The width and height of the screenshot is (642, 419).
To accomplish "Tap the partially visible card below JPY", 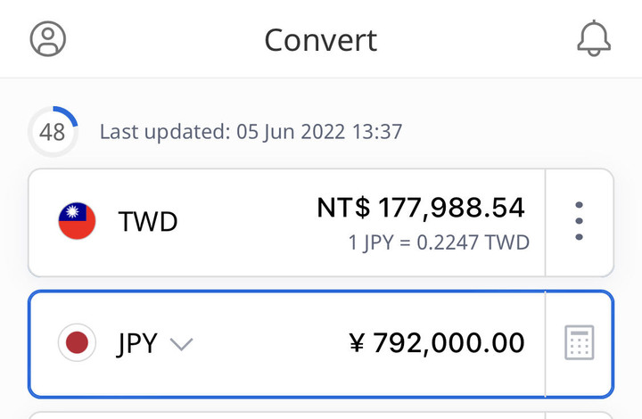I will (321, 415).
